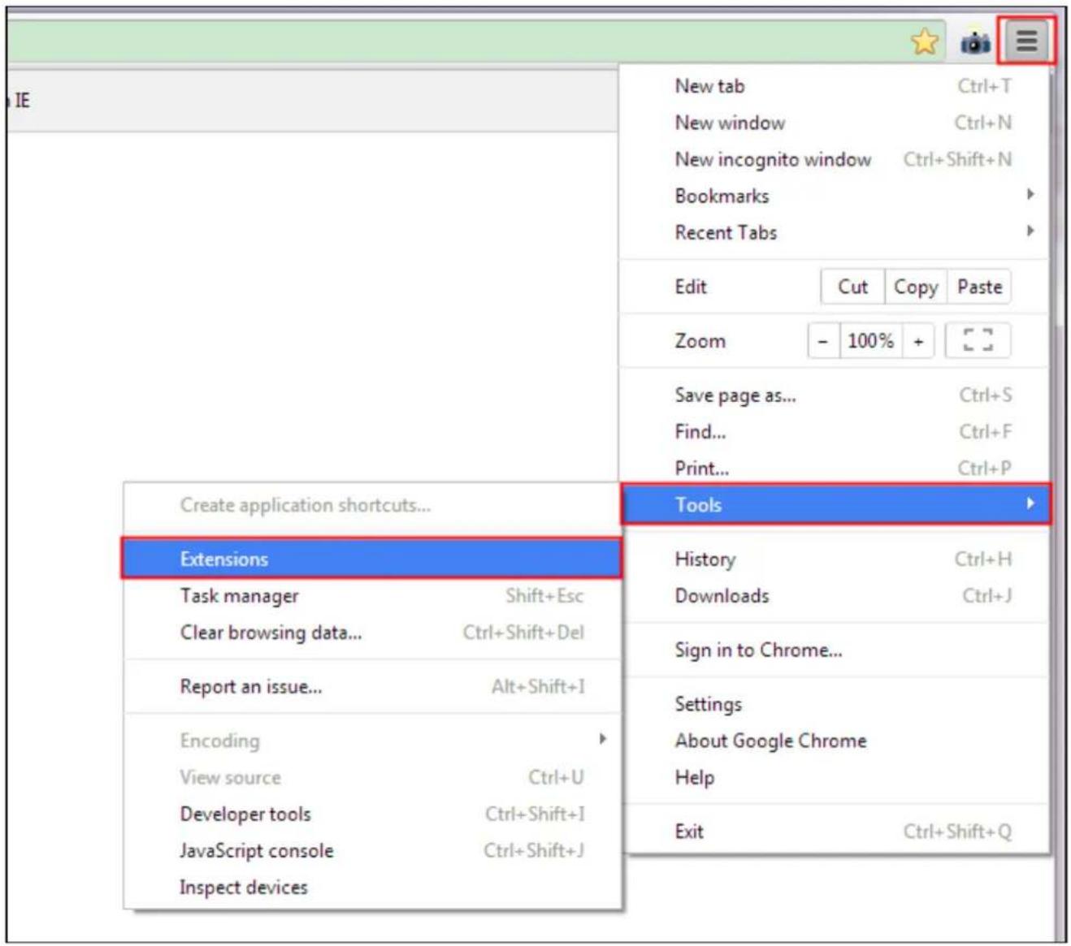Click the Copy button

tap(916, 287)
